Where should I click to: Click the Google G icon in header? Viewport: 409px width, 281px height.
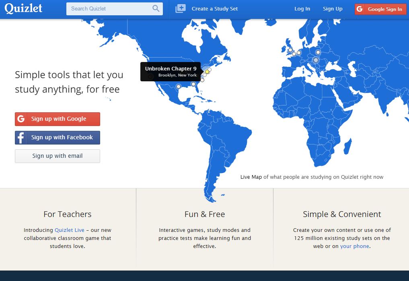(360, 9)
